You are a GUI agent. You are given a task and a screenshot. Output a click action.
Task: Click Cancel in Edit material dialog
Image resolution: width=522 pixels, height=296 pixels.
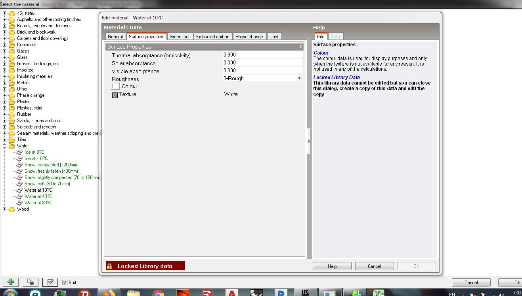(x=375, y=266)
